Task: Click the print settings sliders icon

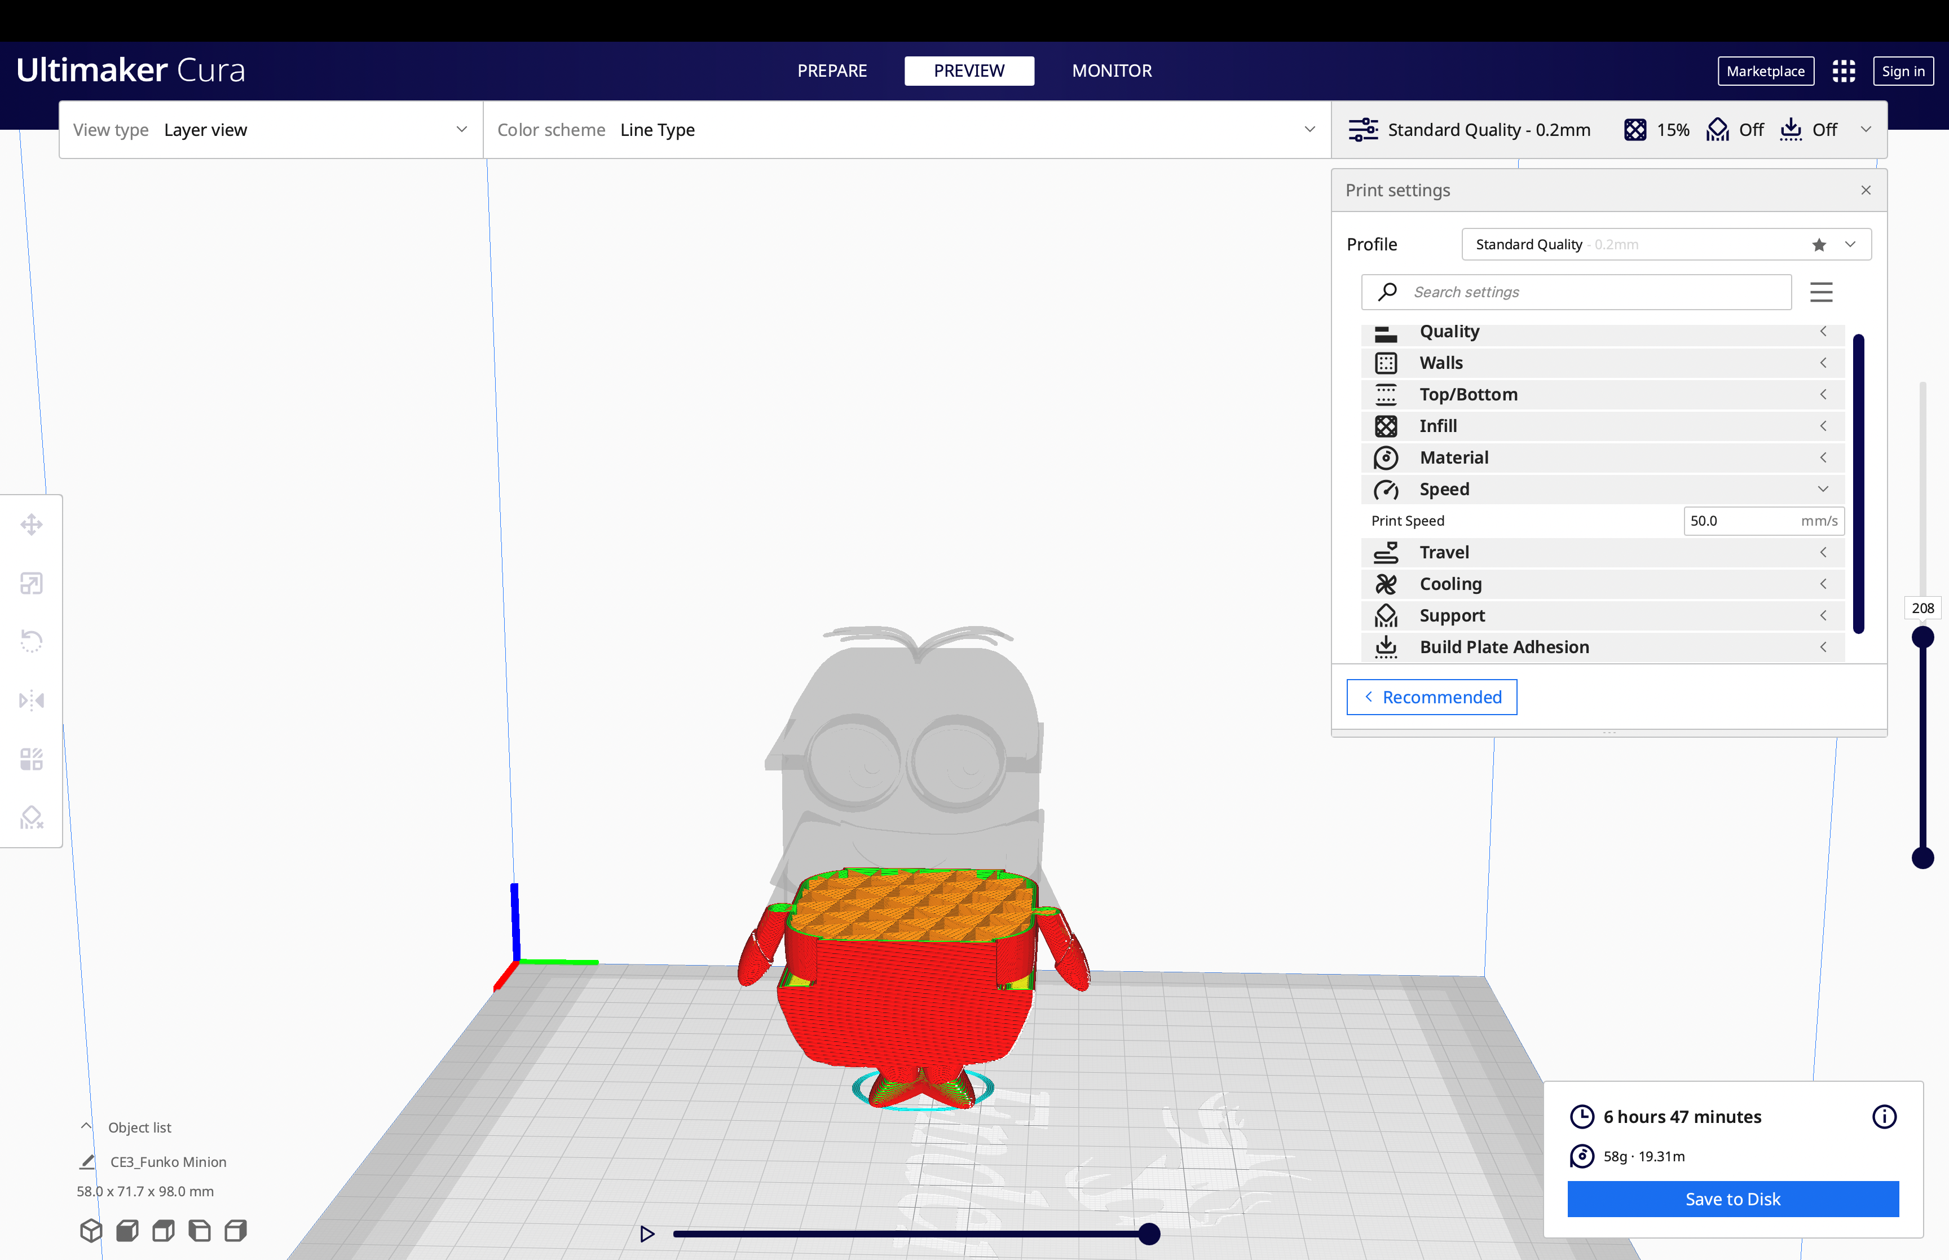Action: [1364, 129]
